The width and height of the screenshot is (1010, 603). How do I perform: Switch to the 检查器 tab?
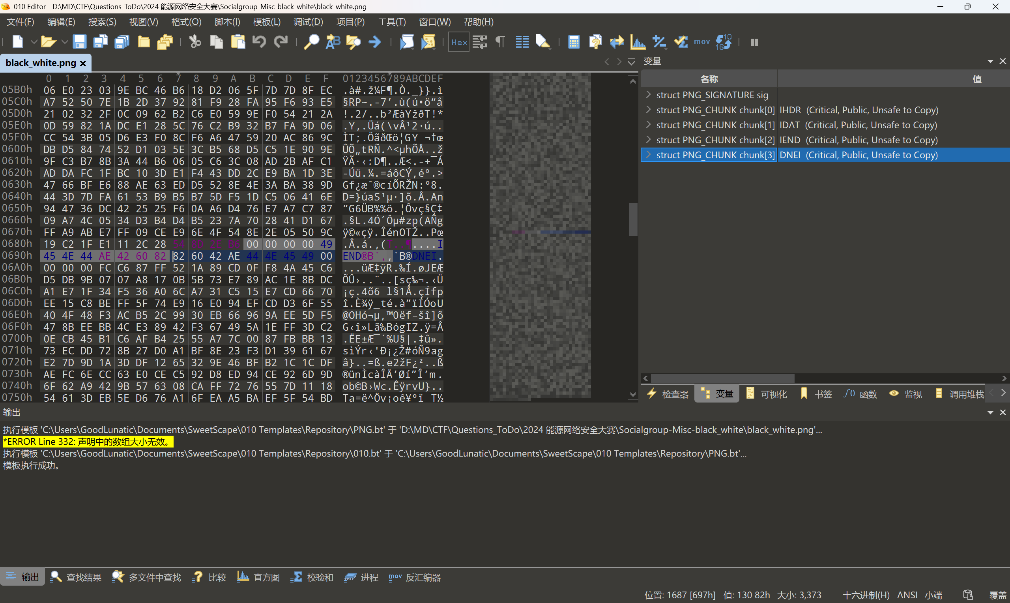tap(668, 394)
